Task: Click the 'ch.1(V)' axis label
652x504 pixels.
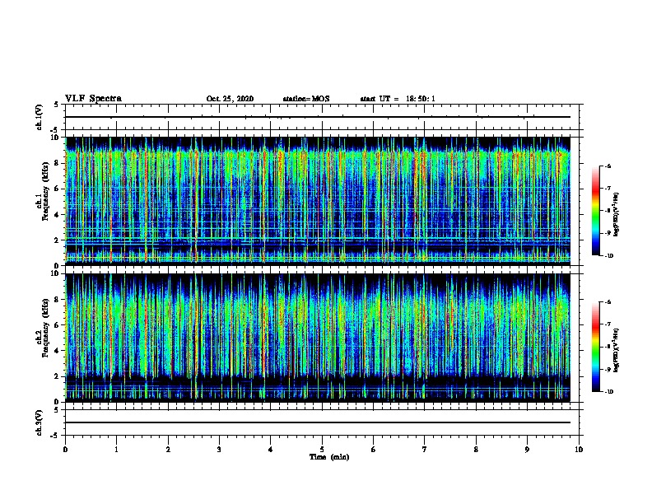Action: [x=39, y=117]
